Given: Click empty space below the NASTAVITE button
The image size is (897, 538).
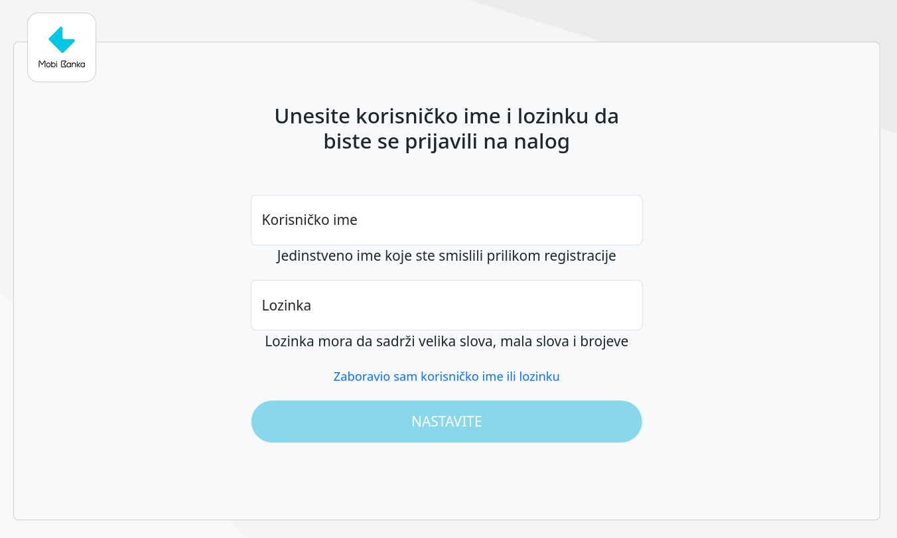Looking at the screenshot, I should pyautogui.click(x=447, y=481).
